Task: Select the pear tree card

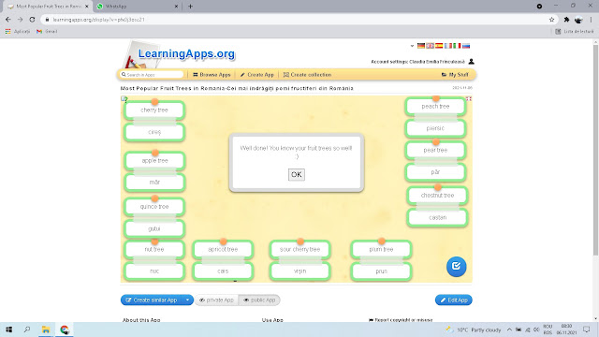Action: pos(435,150)
